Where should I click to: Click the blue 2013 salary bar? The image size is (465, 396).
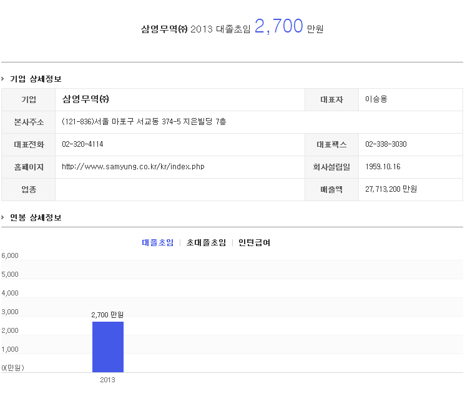pyautogui.click(x=108, y=347)
